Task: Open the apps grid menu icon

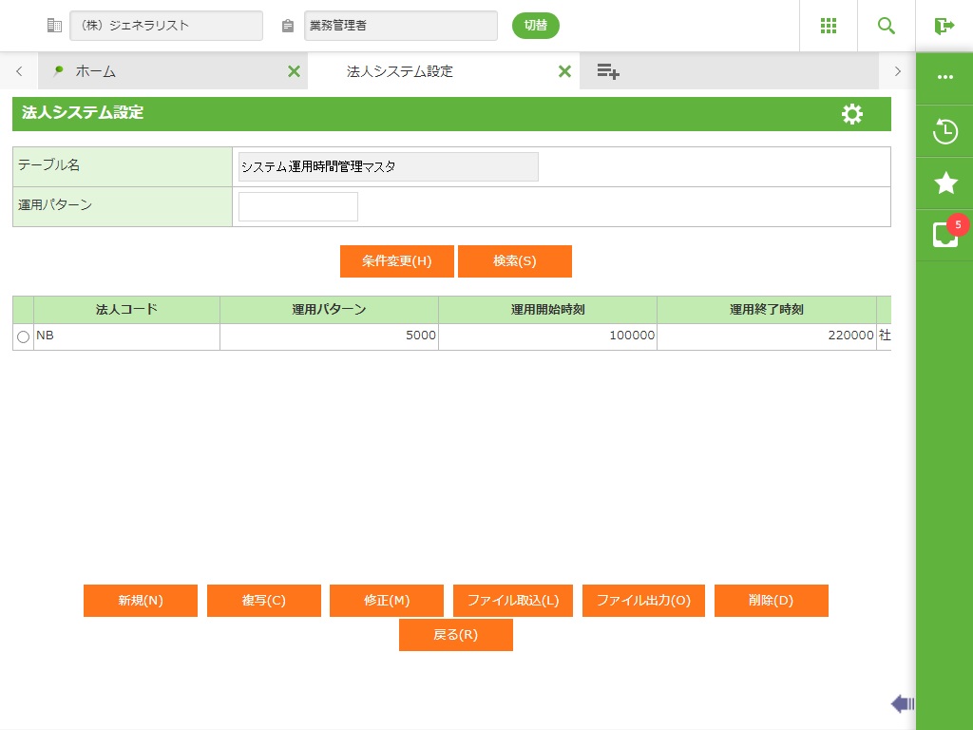Action: tap(828, 26)
